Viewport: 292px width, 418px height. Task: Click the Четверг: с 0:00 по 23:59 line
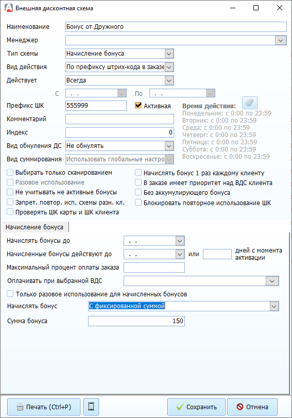pos(219,135)
